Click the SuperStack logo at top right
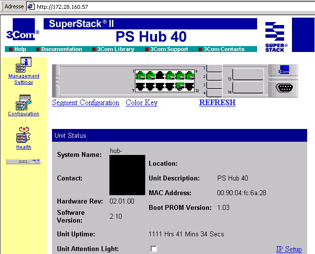315x254 pixels. (276, 37)
